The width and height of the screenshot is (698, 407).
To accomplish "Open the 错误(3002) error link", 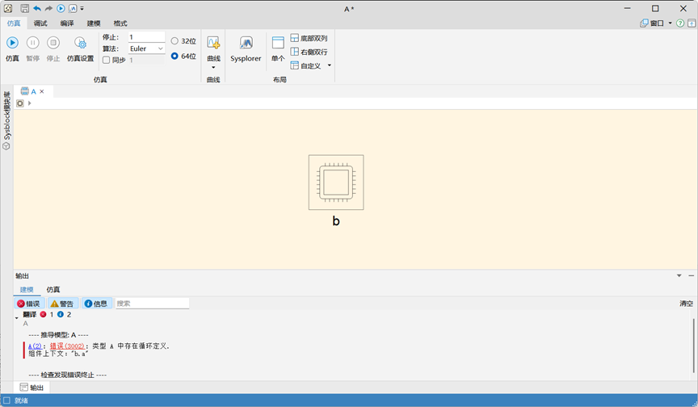I will [67, 346].
